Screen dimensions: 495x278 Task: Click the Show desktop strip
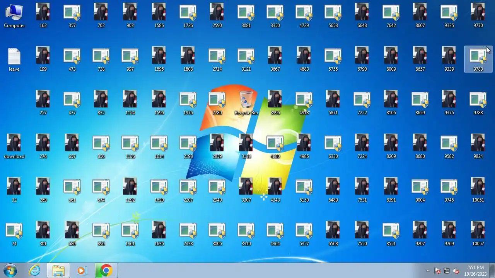point(492,270)
